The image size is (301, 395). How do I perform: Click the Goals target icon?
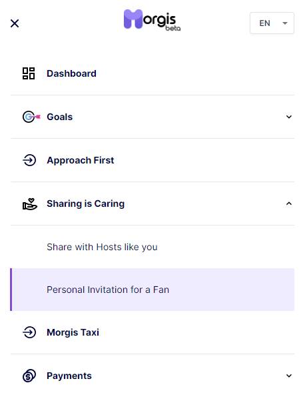(x=31, y=117)
